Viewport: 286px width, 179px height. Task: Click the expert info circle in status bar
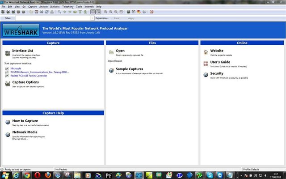[x=2, y=169]
